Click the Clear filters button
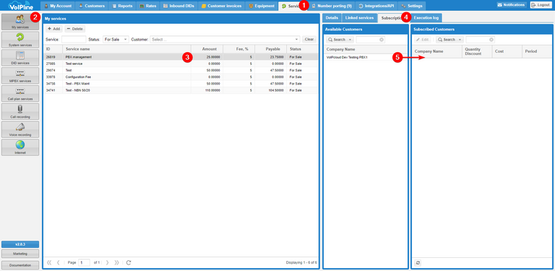Viewport: 555px width, 271px height. 309,40
